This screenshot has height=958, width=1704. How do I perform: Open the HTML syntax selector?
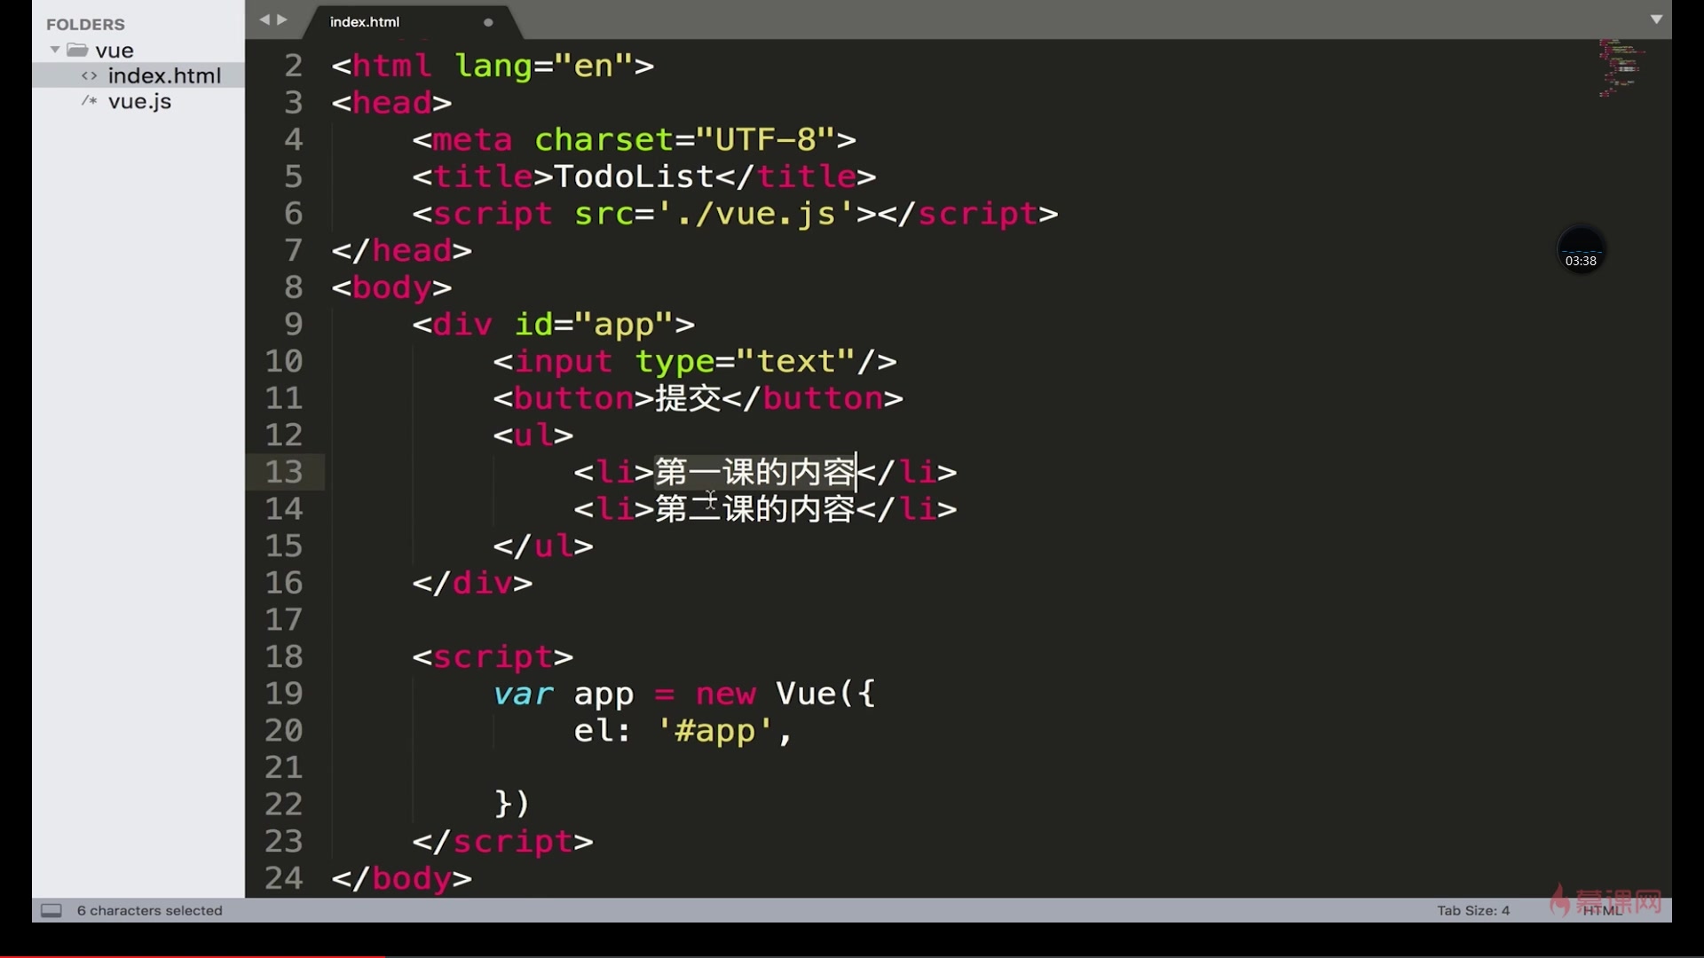[1602, 911]
